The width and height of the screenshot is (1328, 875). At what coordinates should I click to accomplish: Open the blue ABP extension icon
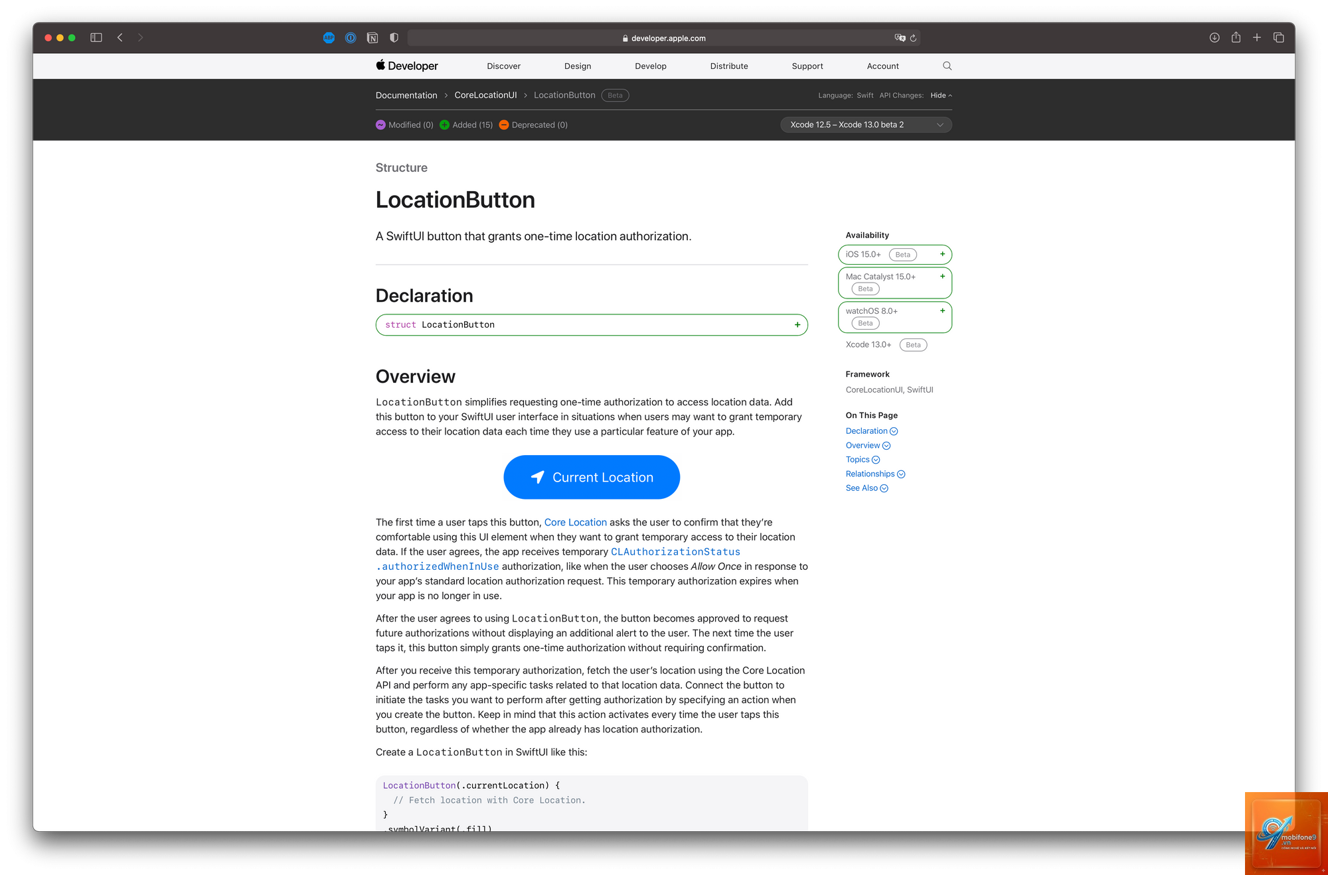(329, 38)
